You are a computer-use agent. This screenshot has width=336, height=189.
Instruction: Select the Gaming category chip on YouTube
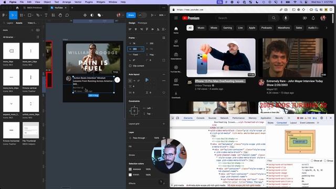(x=227, y=28)
